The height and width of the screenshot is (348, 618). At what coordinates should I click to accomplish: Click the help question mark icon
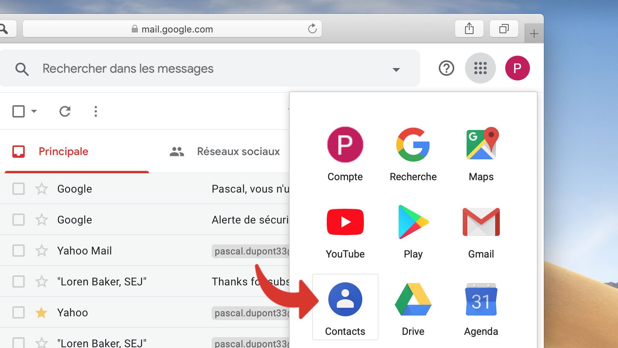[x=446, y=68]
